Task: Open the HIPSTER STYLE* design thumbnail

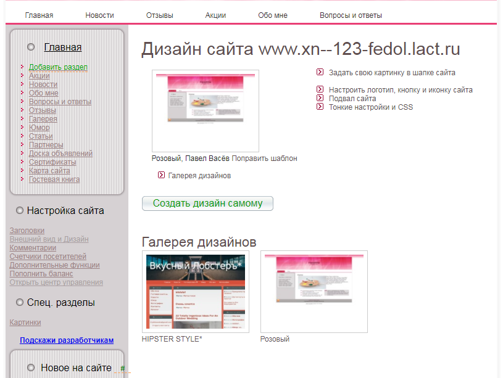Action: [x=194, y=291]
